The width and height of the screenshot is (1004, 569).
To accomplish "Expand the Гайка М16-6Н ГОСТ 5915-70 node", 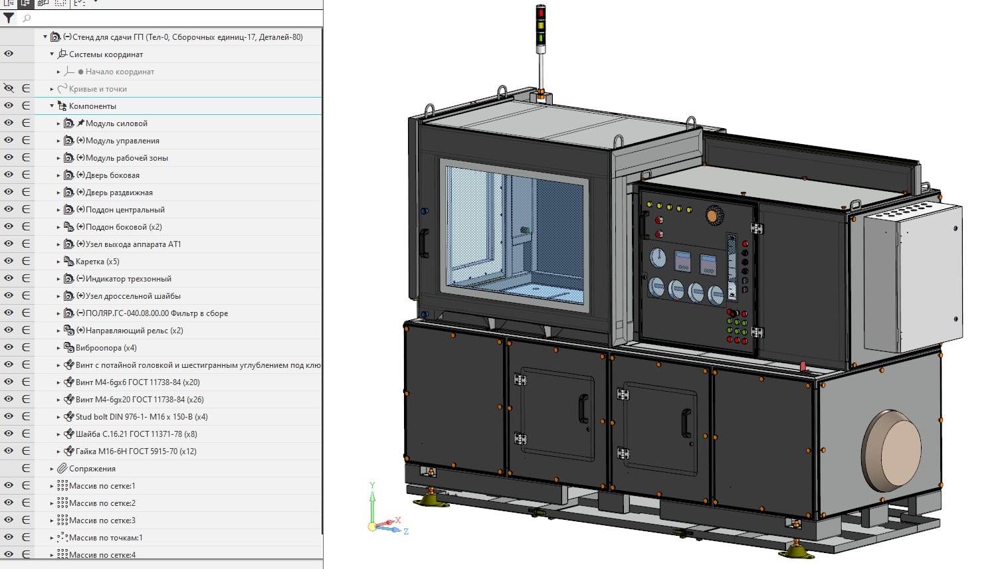I will click(58, 451).
